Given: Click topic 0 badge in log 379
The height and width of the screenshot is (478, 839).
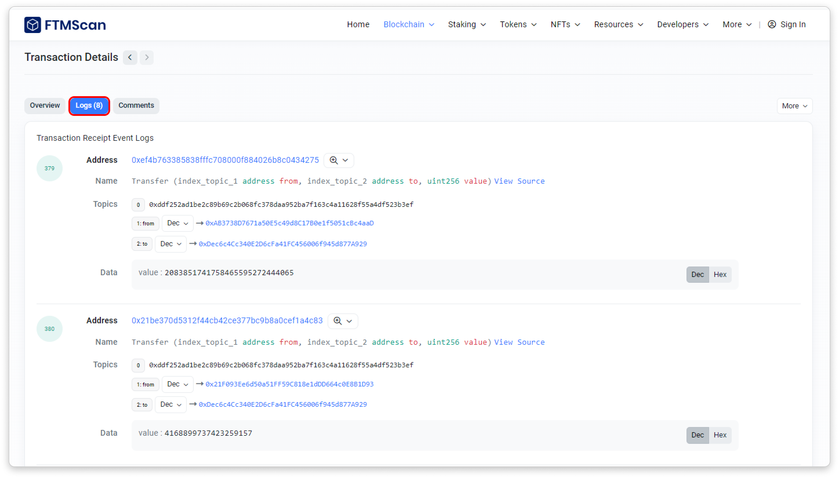Looking at the screenshot, I should [x=138, y=205].
